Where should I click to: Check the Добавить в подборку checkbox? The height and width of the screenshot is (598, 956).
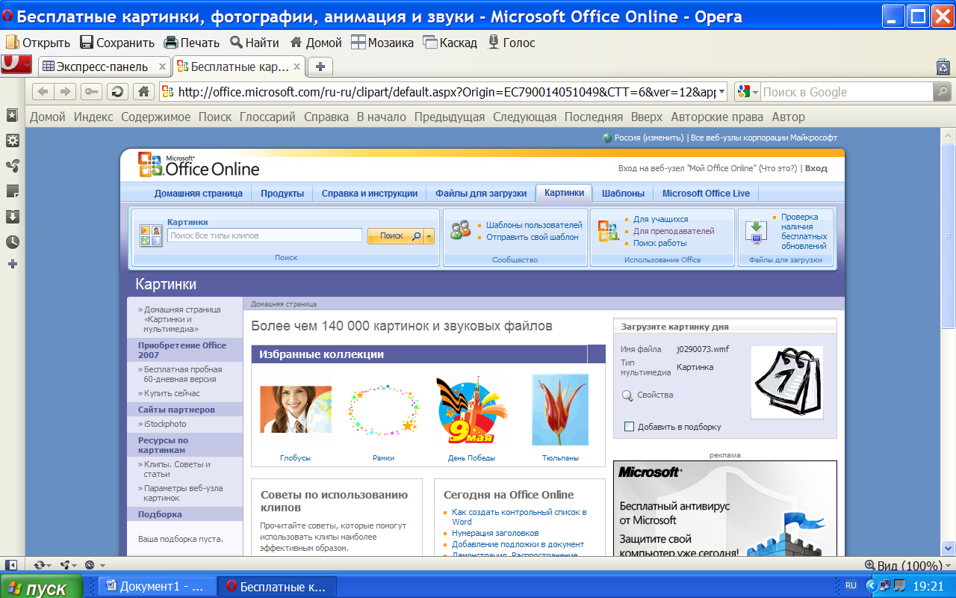point(629,427)
